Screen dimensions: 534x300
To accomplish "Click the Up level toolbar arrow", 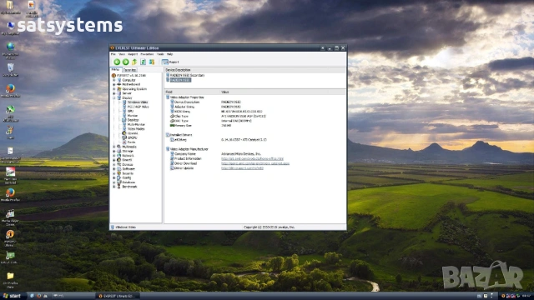I will [x=134, y=62].
